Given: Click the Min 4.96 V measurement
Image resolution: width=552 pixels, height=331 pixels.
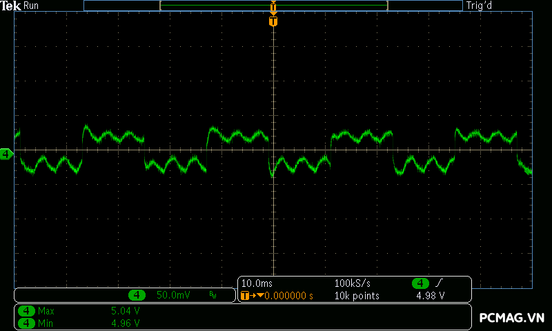Looking at the screenshot, I should 126,323.
